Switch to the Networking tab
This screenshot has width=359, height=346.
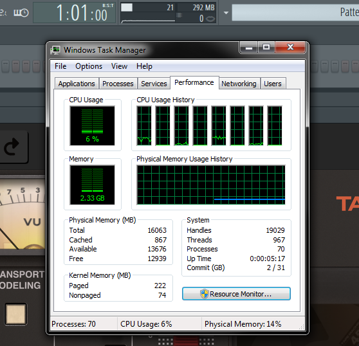tap(239, 84)
